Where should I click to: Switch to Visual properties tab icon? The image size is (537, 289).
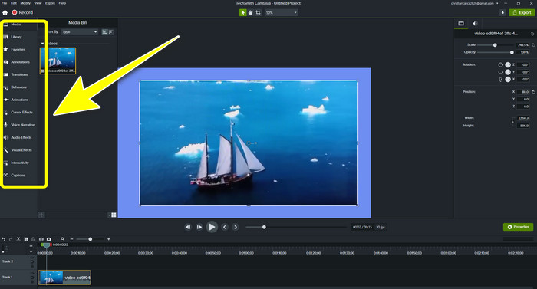[461, 23]
